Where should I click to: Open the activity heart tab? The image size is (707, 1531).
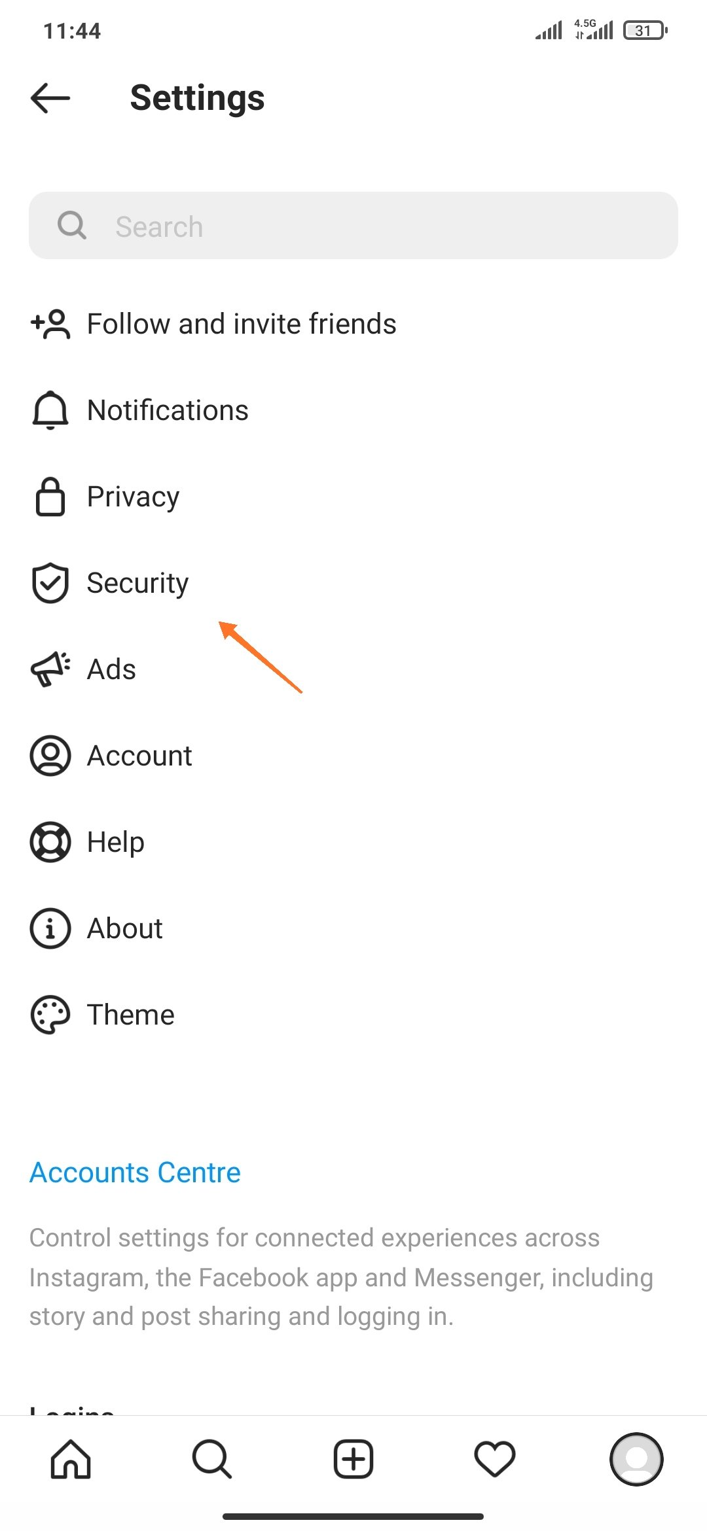coord(495,1459)
